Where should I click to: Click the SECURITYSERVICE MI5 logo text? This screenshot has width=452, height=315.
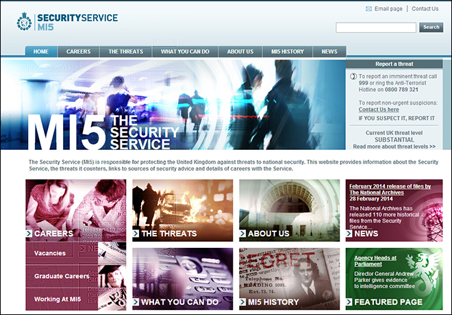(77, 22)
